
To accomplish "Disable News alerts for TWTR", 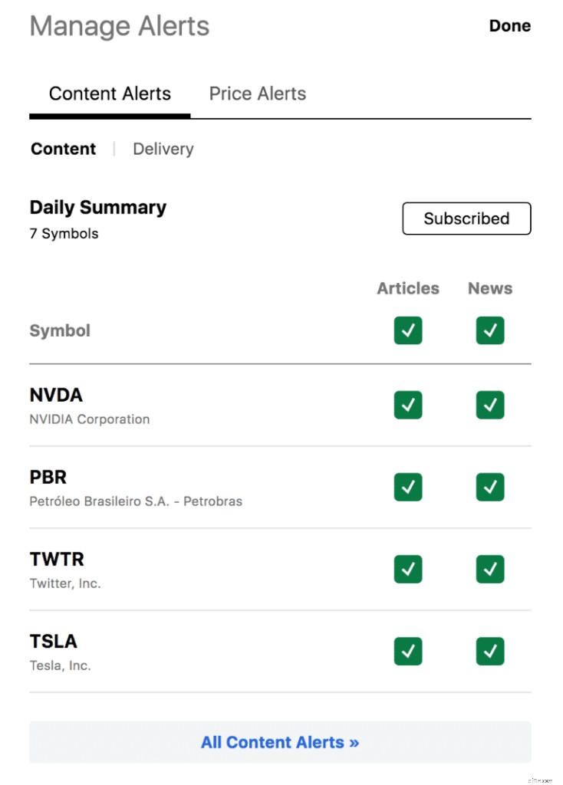I will point(490,569).
